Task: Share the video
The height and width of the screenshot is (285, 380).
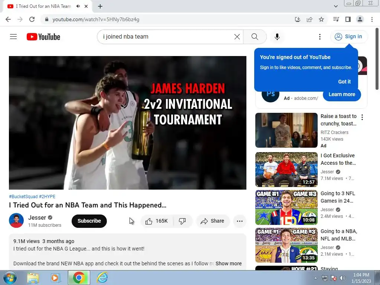Action: (x=213, y=221)
